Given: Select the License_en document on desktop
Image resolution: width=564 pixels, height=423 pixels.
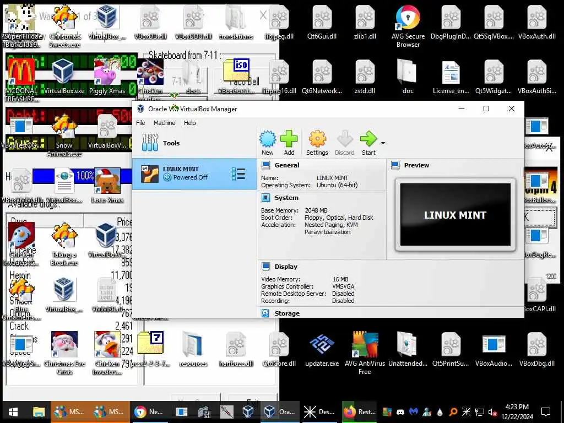Looking at the screenshot, I should [x=451, y=77].
